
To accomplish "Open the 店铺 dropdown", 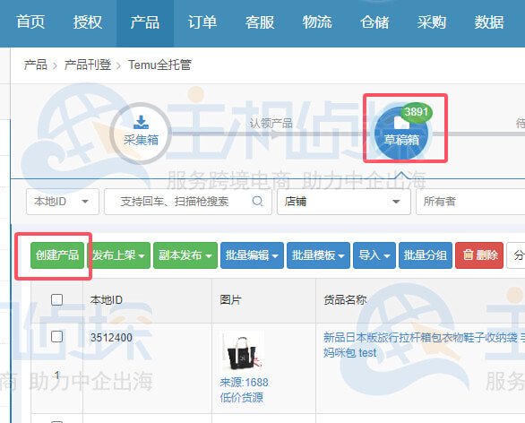I will tap(344, 202).
